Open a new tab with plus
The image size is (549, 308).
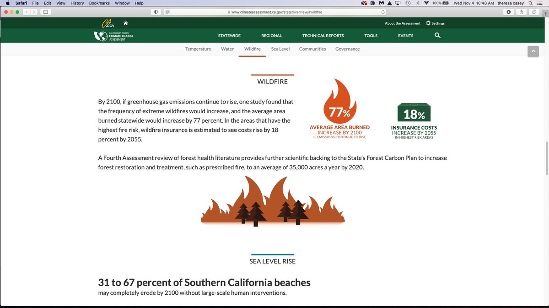pos(545,14)
